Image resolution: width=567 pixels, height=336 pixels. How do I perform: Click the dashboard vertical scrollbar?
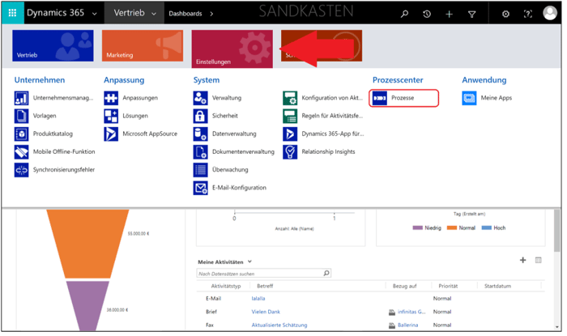click(557, 232)
